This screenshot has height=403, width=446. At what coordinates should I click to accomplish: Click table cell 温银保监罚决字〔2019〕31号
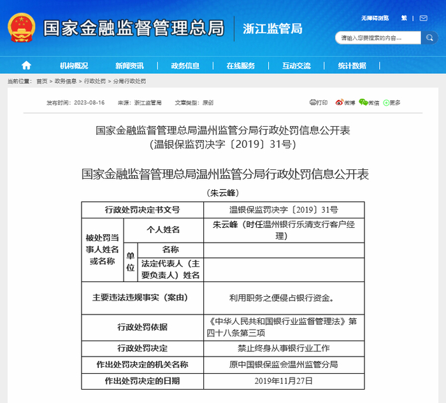(x=284, y=209)
